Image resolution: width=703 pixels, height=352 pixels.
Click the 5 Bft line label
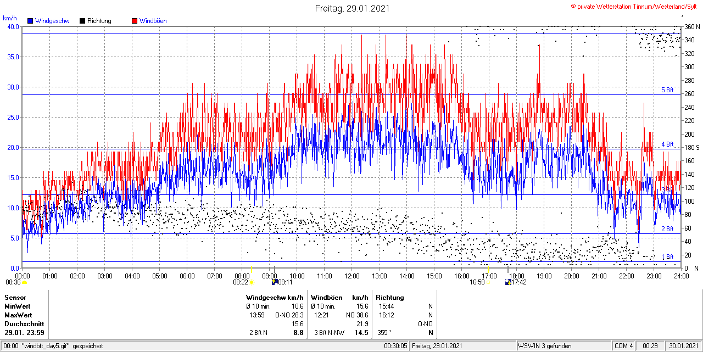[x=667, y=90]
